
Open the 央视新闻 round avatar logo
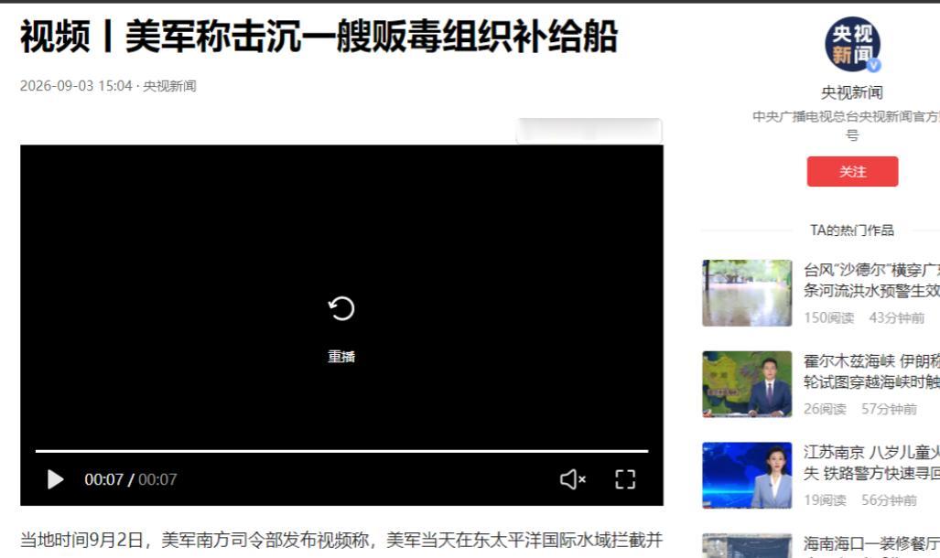click(x=852, y=44)
